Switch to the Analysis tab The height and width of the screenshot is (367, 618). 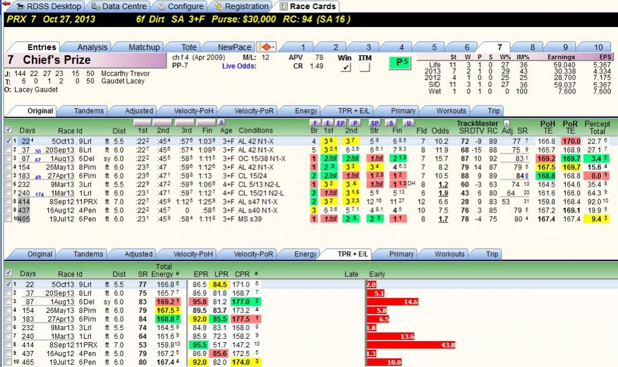click(92, 47)
